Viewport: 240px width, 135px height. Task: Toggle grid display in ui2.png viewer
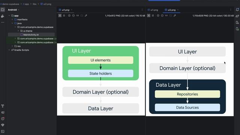[x=153, y=16]
